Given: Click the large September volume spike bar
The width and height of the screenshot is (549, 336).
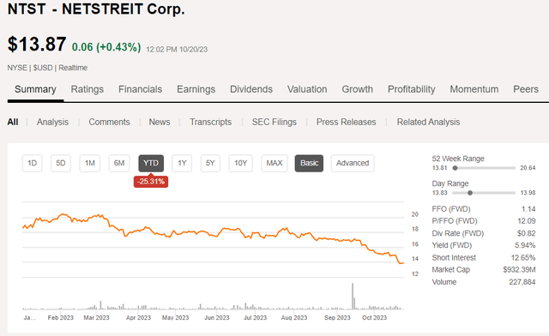Looking at the screenshot, I should pos(353,296).
